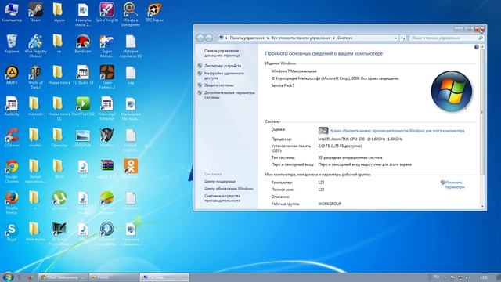Launch the green uTorrent shortcut
This screenshot has height=282, width=501.
[x=59, y=201]
